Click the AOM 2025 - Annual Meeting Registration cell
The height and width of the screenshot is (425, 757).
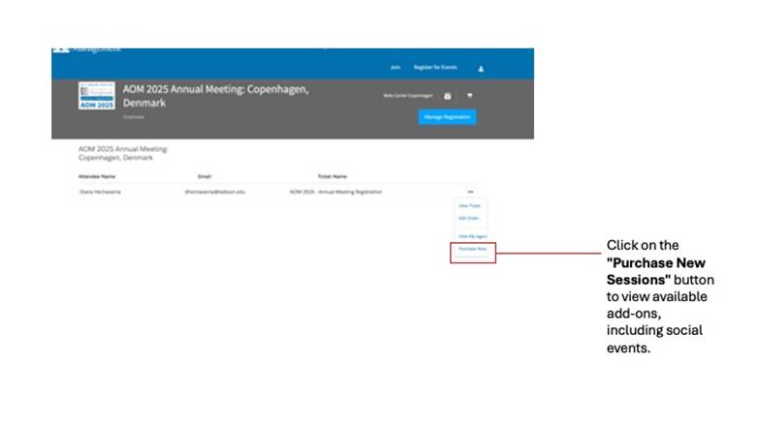click(x=335, y=192)
